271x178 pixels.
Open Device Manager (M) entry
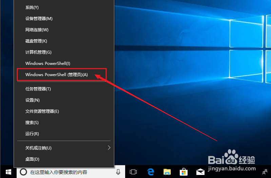click(x=64, y=19)
